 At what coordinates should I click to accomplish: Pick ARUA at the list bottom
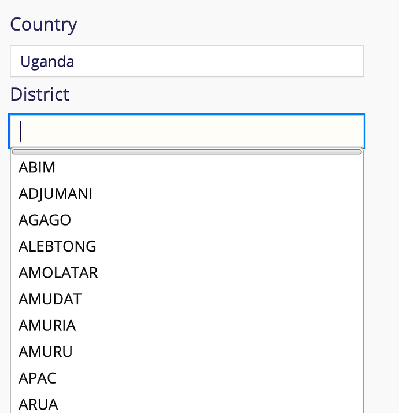pos(187,403)
